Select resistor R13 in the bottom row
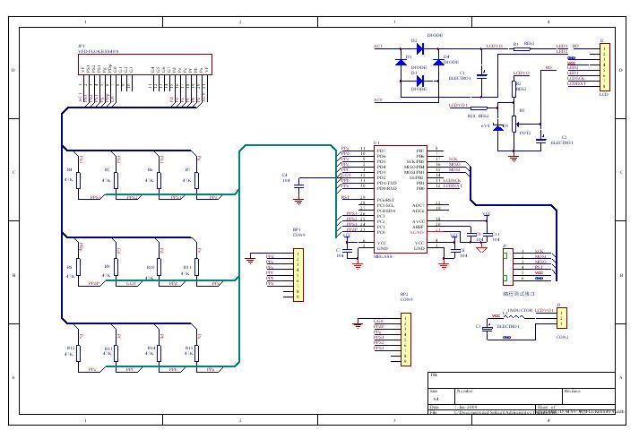 [117, 354]
